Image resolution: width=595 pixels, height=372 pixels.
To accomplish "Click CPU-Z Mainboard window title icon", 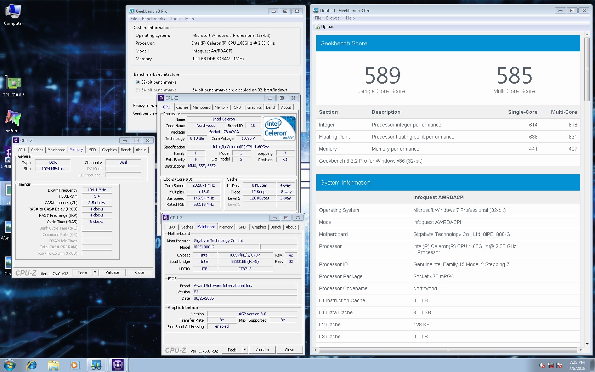I will (x=166, y=218).
